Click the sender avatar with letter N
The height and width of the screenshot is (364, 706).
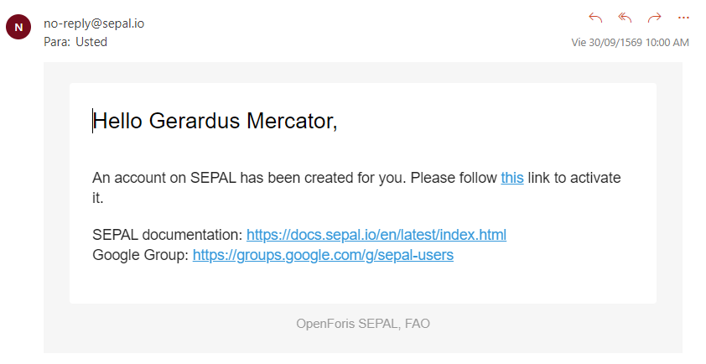click(18, 28)
